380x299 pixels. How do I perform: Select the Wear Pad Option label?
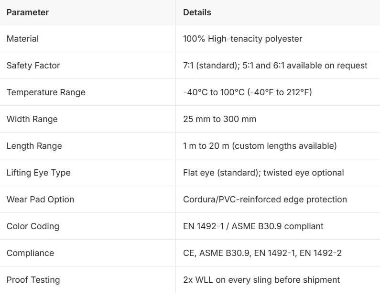tap(40, 199)
